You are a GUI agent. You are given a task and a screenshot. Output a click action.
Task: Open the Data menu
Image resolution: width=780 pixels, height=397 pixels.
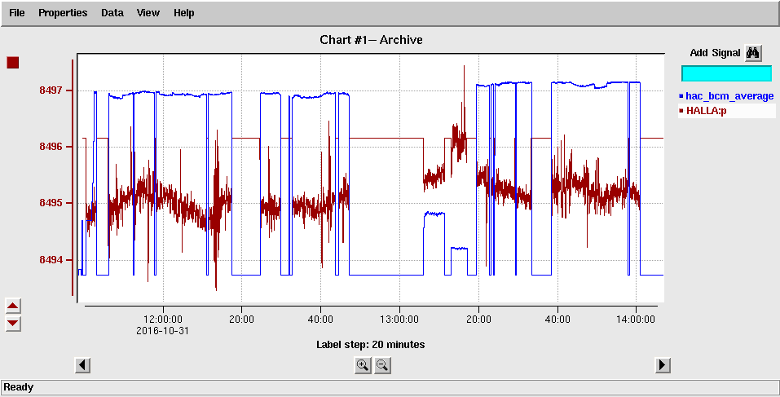[x=112, y=13]
